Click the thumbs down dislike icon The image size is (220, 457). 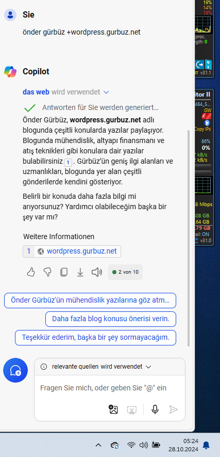pyautogui.click(x=47, y=272)
